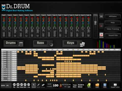Click Track 2 orange Mid knob

pos(9,20)
